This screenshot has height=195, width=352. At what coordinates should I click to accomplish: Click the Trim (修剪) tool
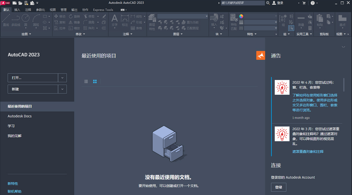pyautogui.click(x=89, y=16)
